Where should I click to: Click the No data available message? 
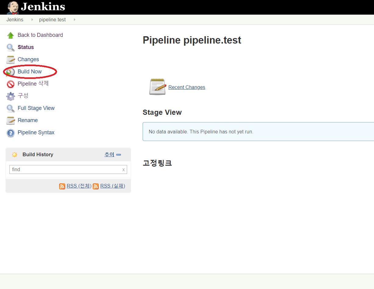pos(201,132)
